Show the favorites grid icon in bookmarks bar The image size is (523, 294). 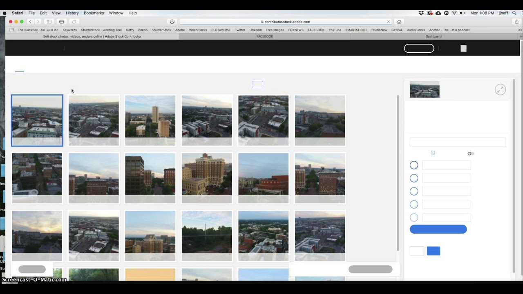click(x=11, y=30)
